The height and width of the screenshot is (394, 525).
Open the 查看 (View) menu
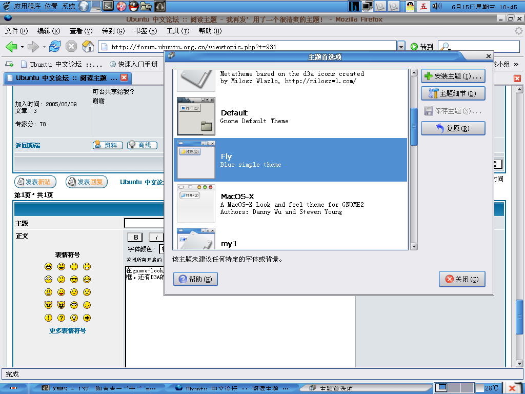[x=80, y=31]
